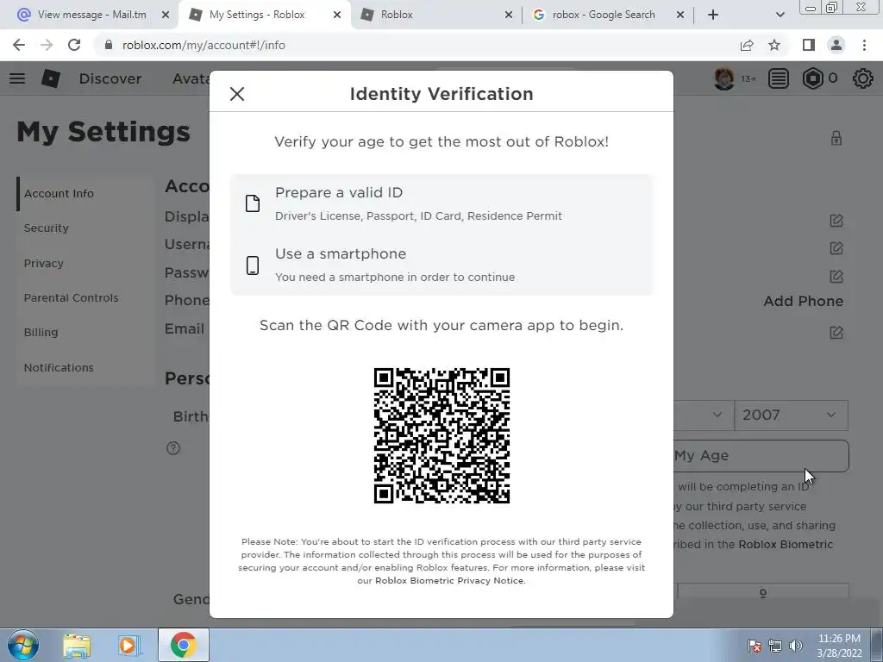This screenshot has height=662, width=883.
Task: Click the account PIN lock icon
Action: [x=836, y=138]
